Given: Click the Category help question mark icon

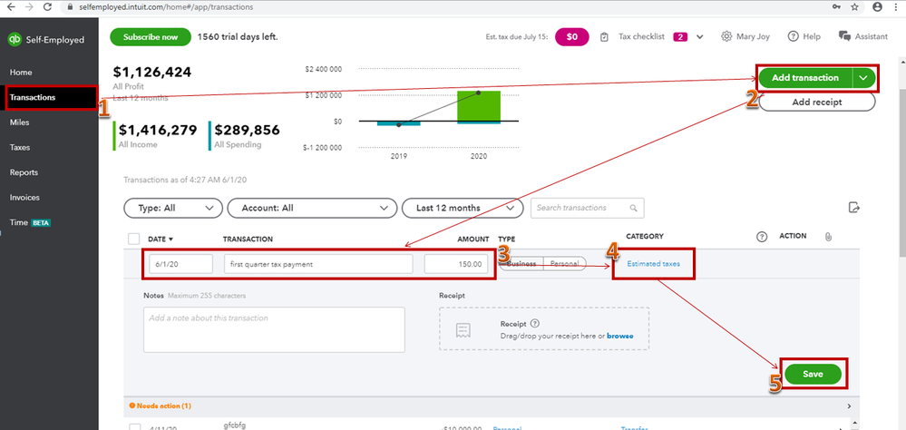Looking at the screenshot, I should click(762, 237).
